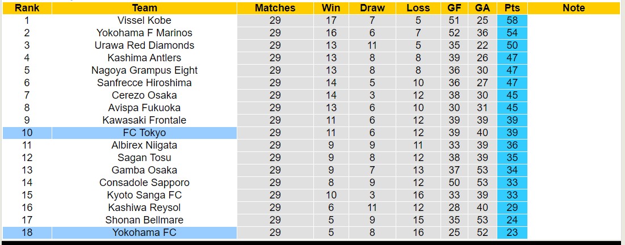Click the GF column header
The image size is (625, 245).
pos(454,8)
